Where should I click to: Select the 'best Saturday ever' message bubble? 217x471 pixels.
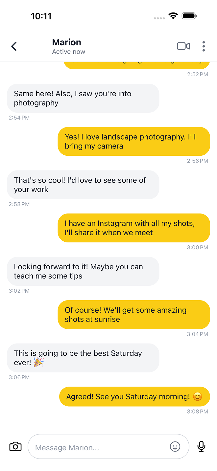(83, 358)
